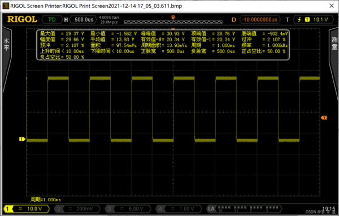Screen dimensions: 339x216
Task: Enable channel 4 at 1.00V
Action: (179, 209)
